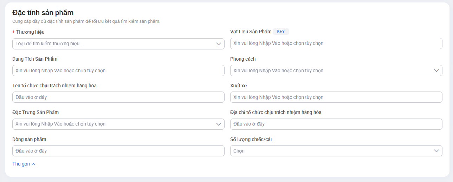453x182 pixels.
Task: Click the Vật Liệu Sản Phẩm label text
Action: [251, 32]
